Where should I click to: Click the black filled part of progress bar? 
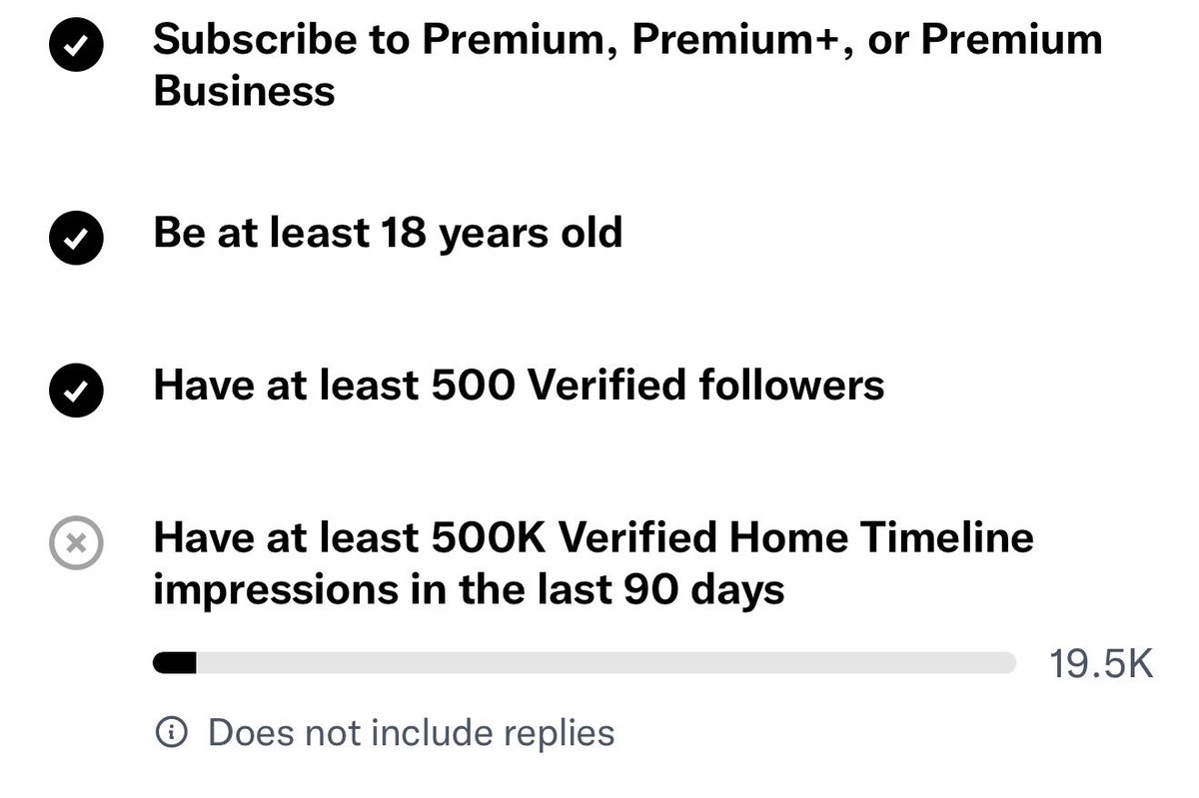point(174,663)
